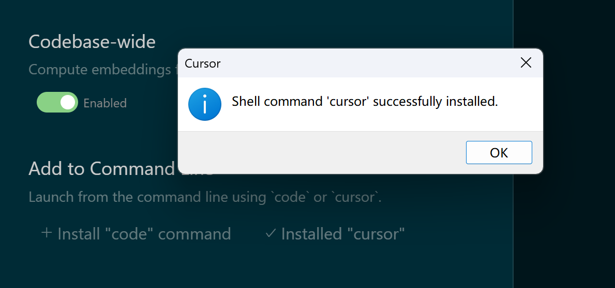Click OK to dismiss the dialog
615x288 pixels.
(499, 153)
